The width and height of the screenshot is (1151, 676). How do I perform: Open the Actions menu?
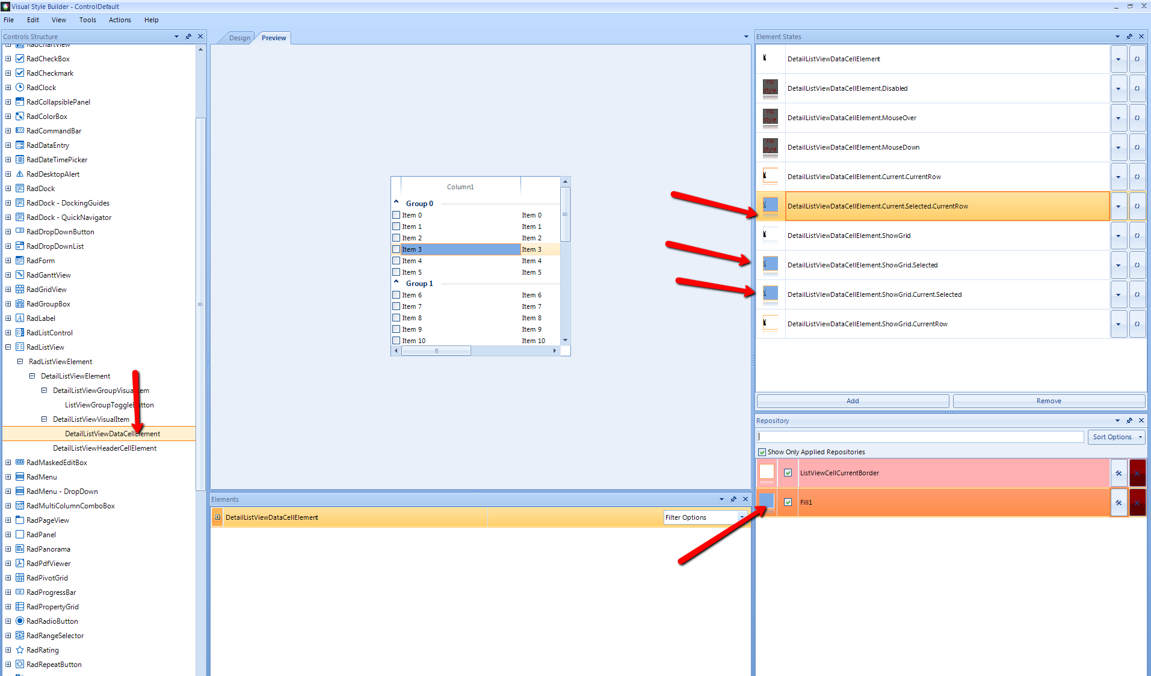coord(120,20)
